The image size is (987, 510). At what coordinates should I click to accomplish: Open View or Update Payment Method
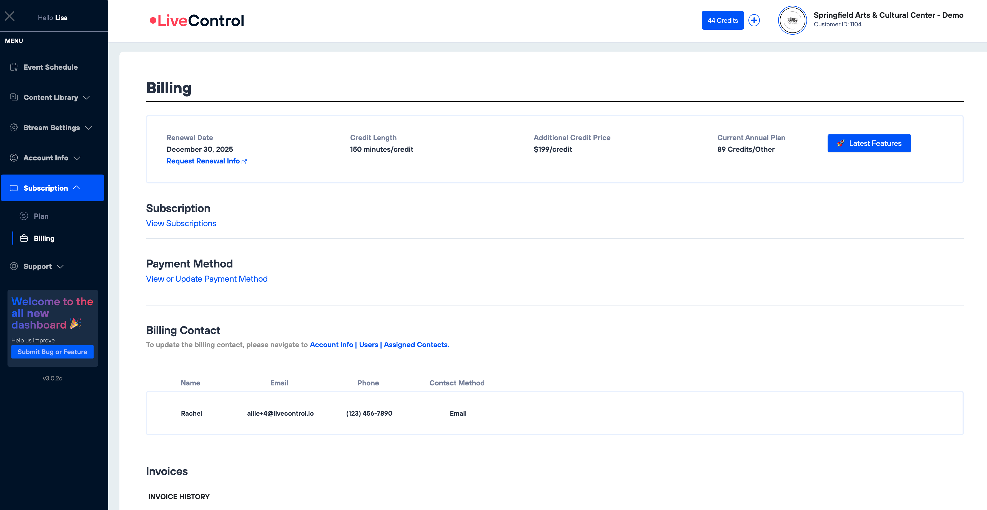click(207, 279)
